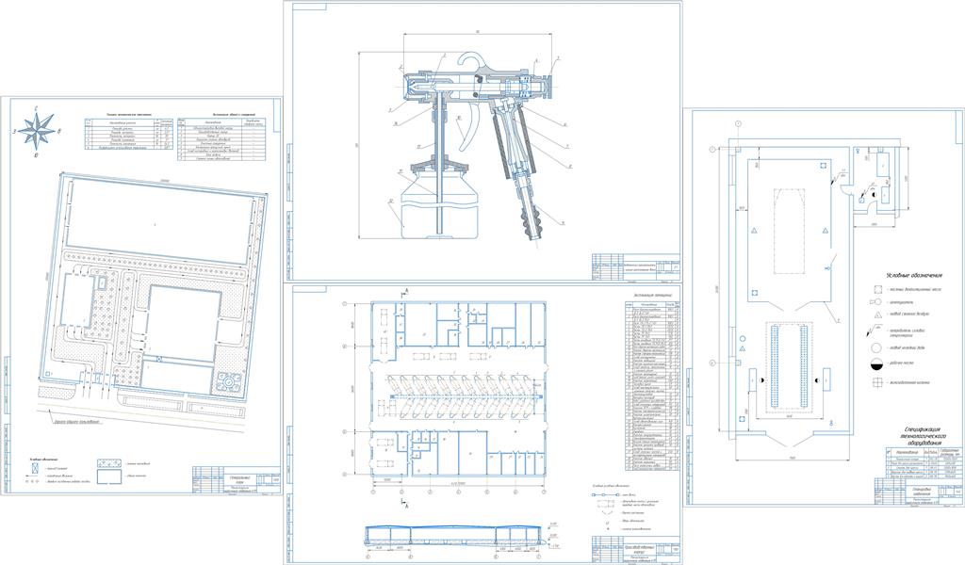The height and width of the screenshot is (565, 965).
Task: Click the equipment specification table on right sheet
Action: click(x=923, y=462)
